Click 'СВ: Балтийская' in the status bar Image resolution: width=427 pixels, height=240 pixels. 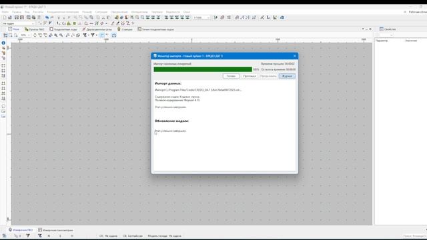(x=133, y=236)
